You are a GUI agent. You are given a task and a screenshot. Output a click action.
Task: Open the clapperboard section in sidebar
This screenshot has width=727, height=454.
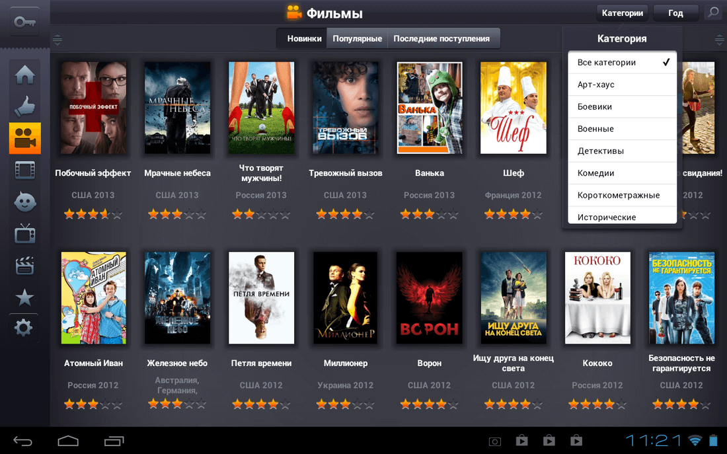[24, 266]
